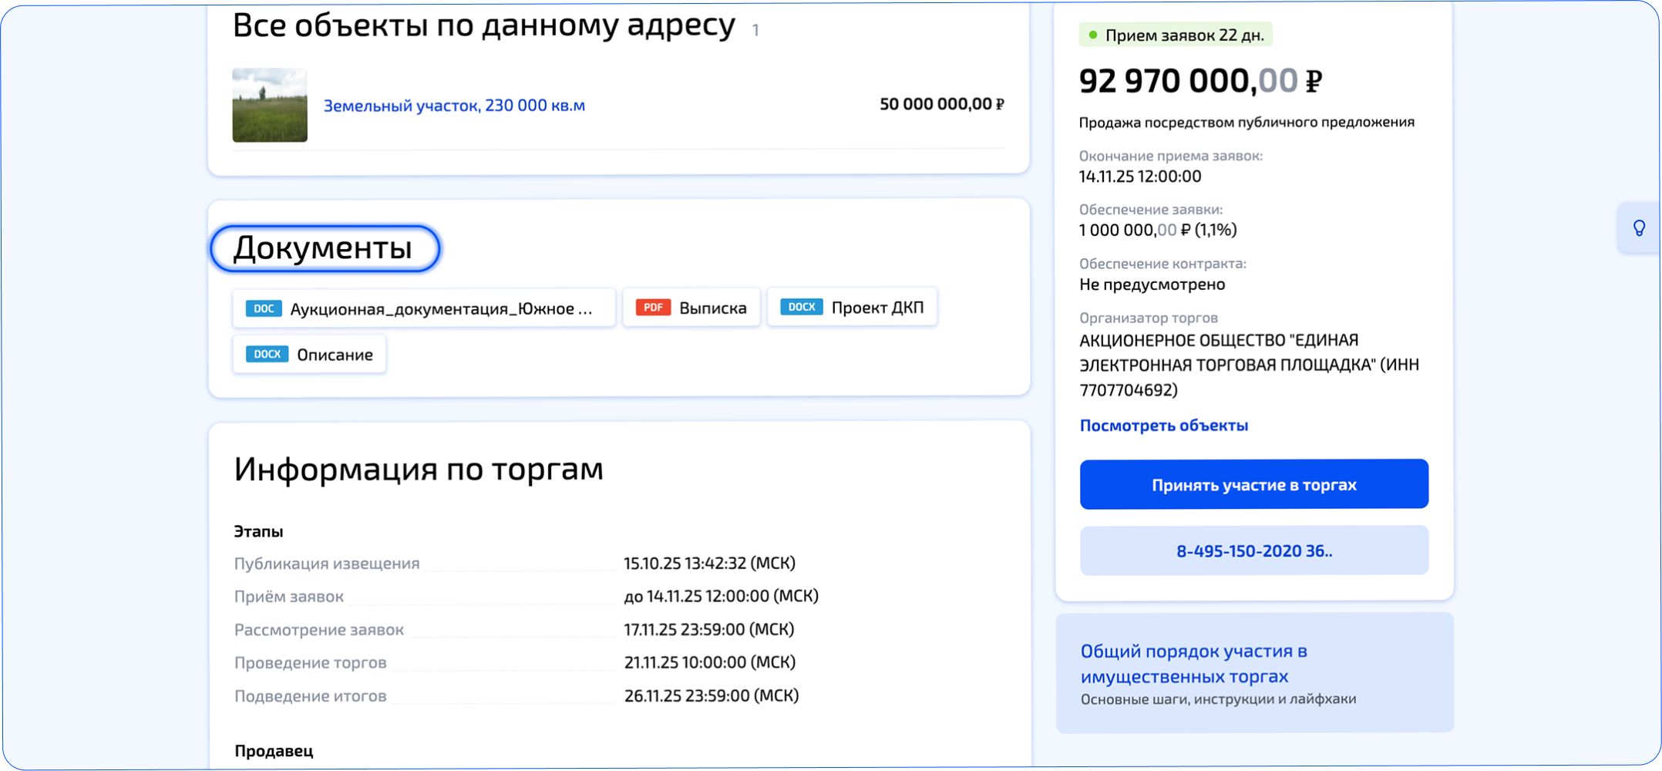Click the DOC badge of auction documentation
This screenshot has height=771, width=1662.
264,308
